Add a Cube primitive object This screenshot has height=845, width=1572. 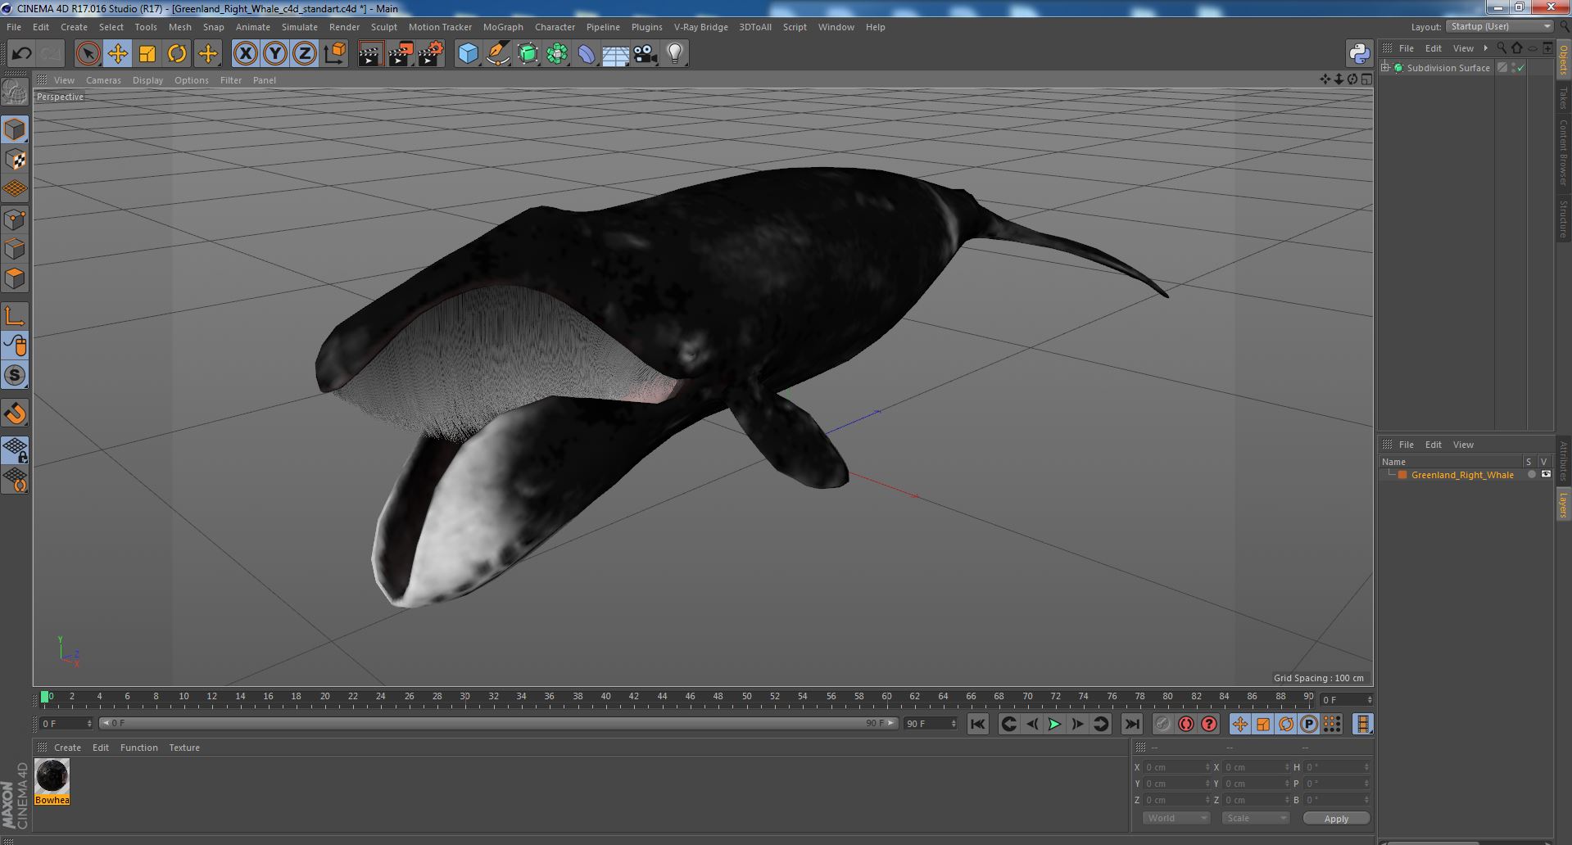(x=468, y=54)
